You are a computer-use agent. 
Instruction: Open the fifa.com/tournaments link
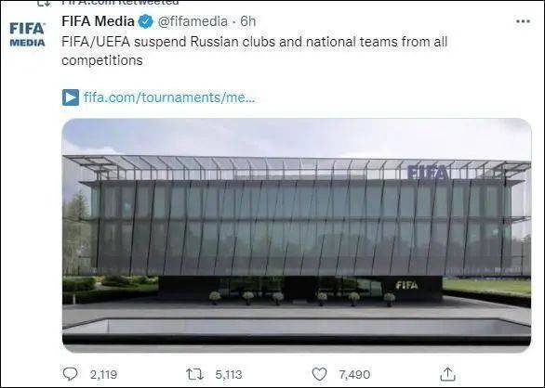click(x=169, y=97)
